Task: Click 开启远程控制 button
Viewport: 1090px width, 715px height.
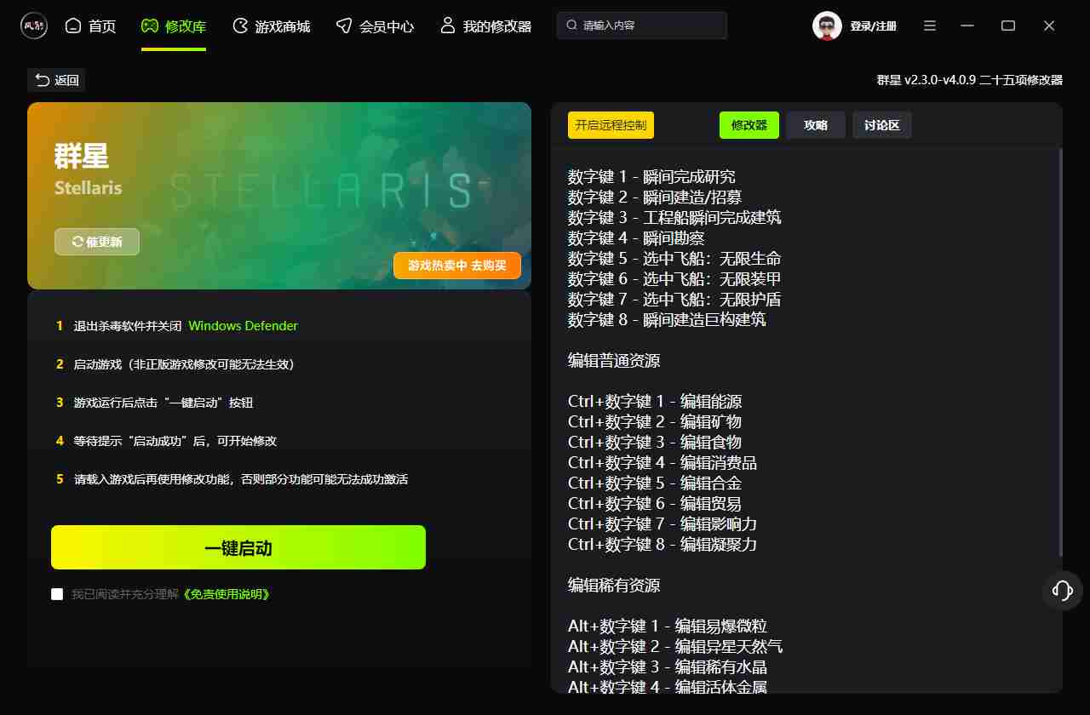Action: pyautogui.click(x=611, y=125)
